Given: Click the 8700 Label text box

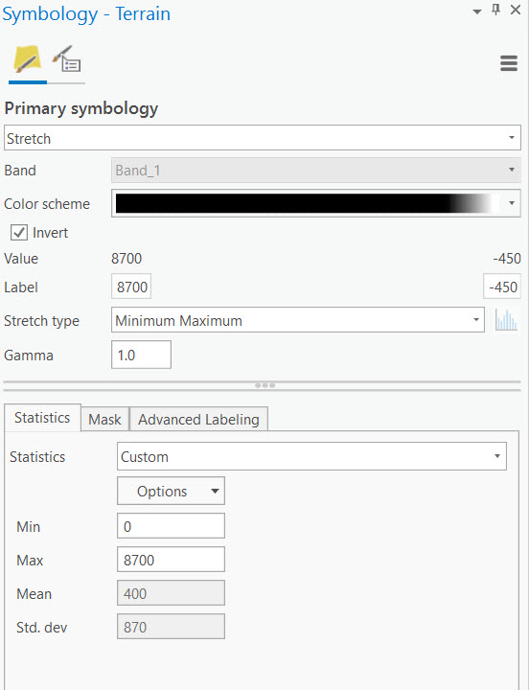Looking at the screenshot, I should coord(131,287).
